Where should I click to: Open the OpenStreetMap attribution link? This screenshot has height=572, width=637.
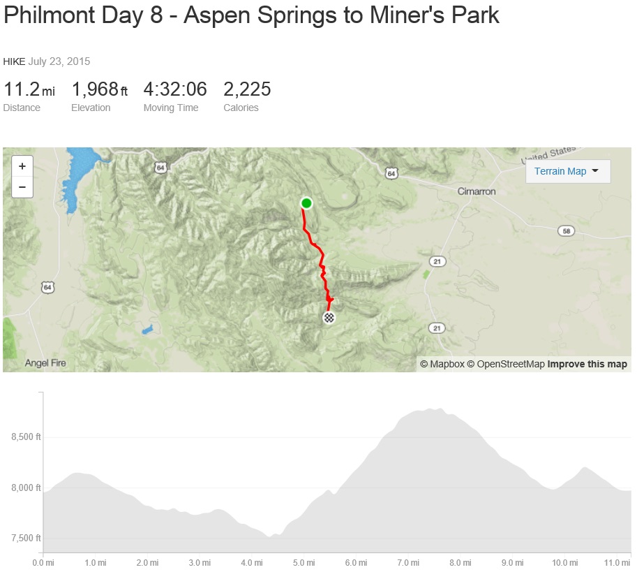[x=505, y=364]
